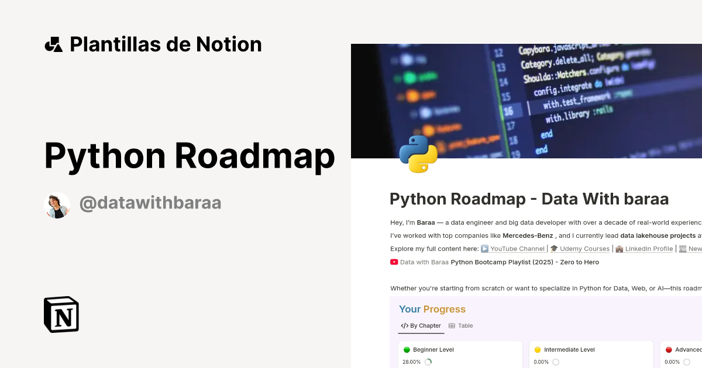Click the code brackets icon on By Chapter
Screen dimensions: 702x368
(404, 326)
